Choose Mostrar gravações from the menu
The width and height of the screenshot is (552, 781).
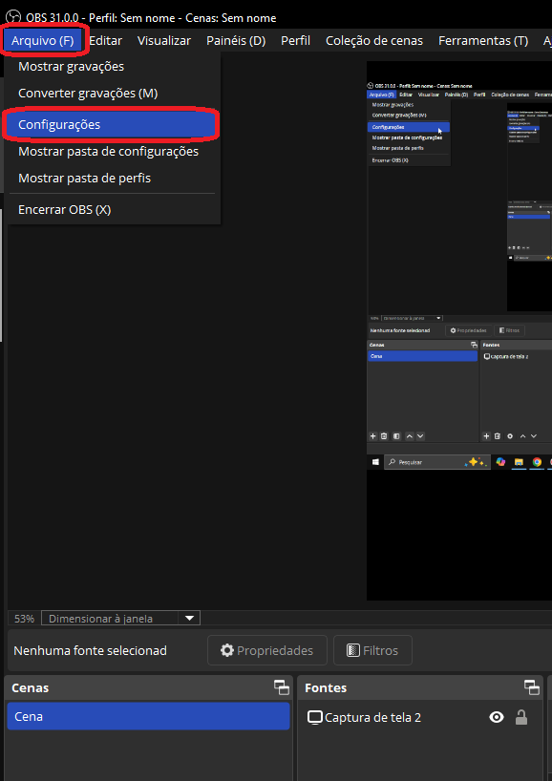(113, 66)
